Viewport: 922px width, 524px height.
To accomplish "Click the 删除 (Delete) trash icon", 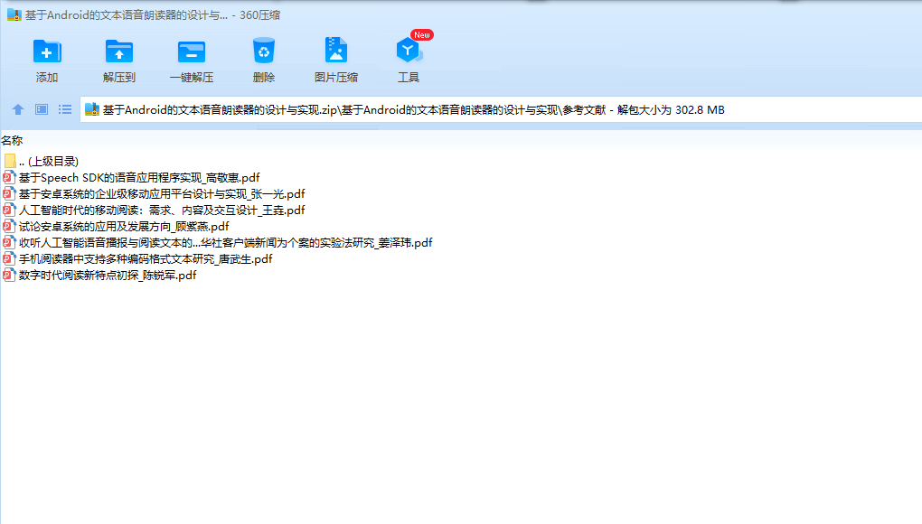I will coord(264,51).
